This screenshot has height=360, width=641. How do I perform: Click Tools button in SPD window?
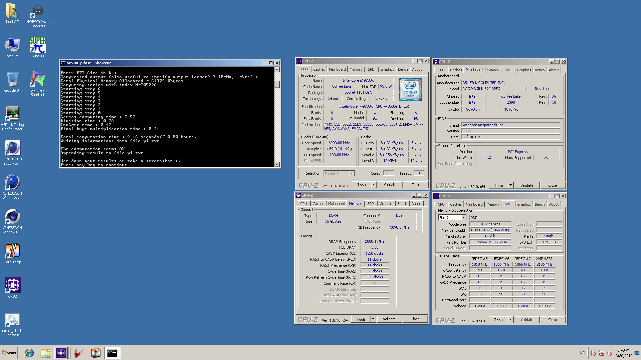coord(498,320)
